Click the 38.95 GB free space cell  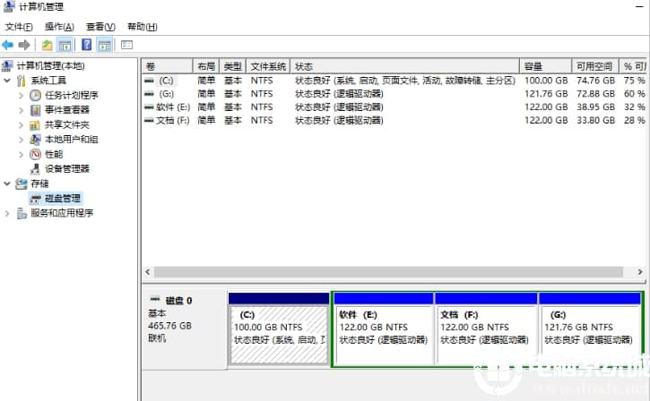(595, 107)
